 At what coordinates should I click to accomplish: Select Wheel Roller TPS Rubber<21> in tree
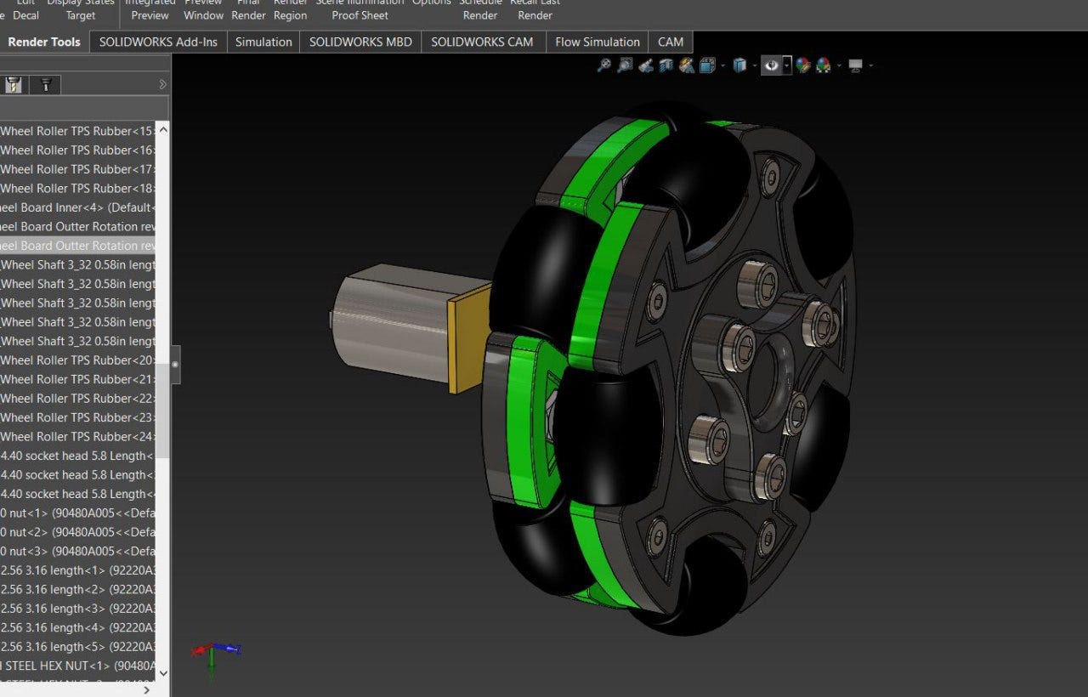pyautogui.click(x=78, y=379)
